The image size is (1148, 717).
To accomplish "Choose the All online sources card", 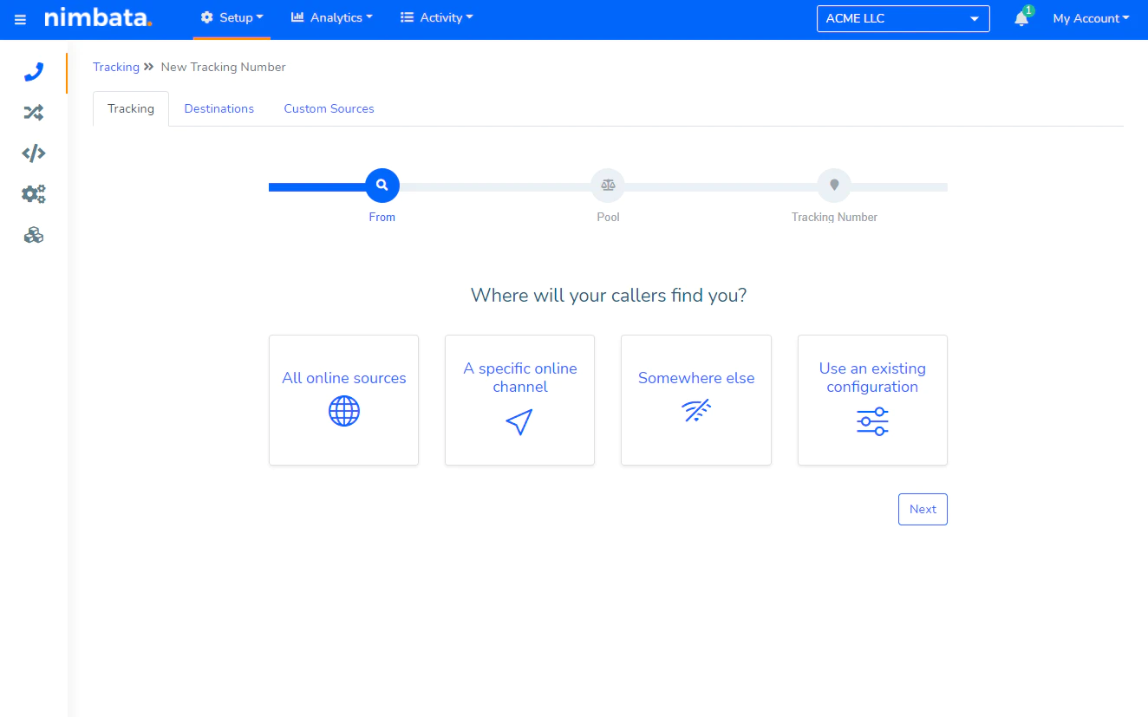I will [344, 400].
